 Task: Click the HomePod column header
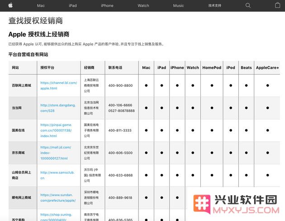pos(212,67)
